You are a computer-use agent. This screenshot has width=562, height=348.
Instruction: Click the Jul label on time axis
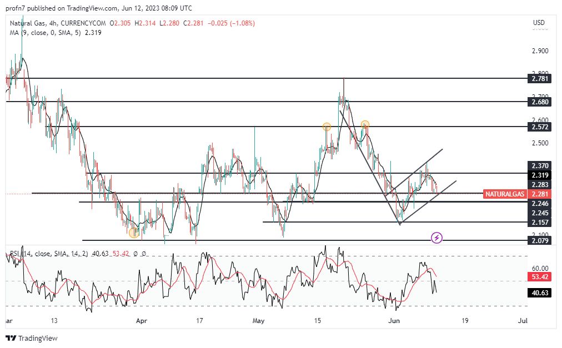(x=523, y=320)
